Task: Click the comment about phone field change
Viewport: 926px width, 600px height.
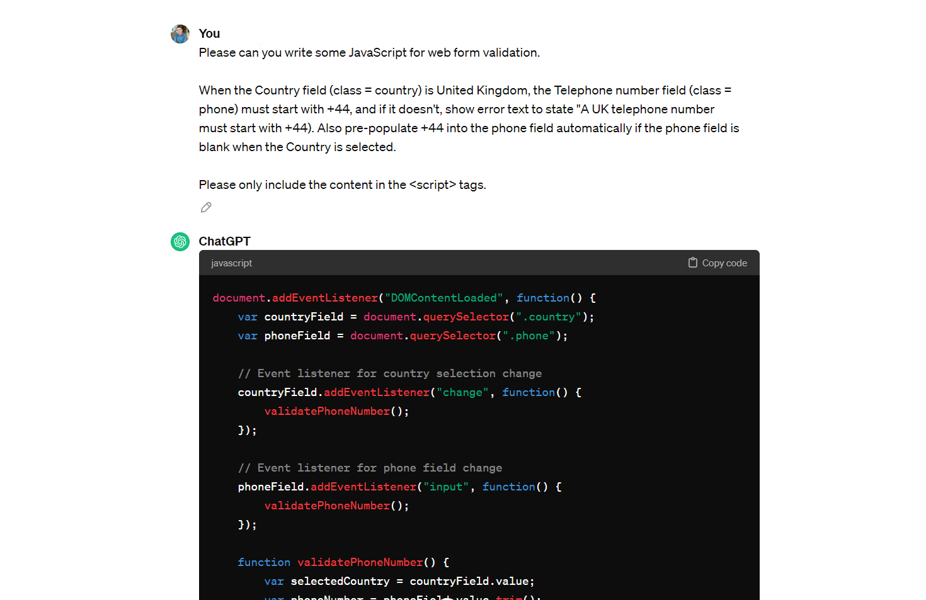Action: 370,468
